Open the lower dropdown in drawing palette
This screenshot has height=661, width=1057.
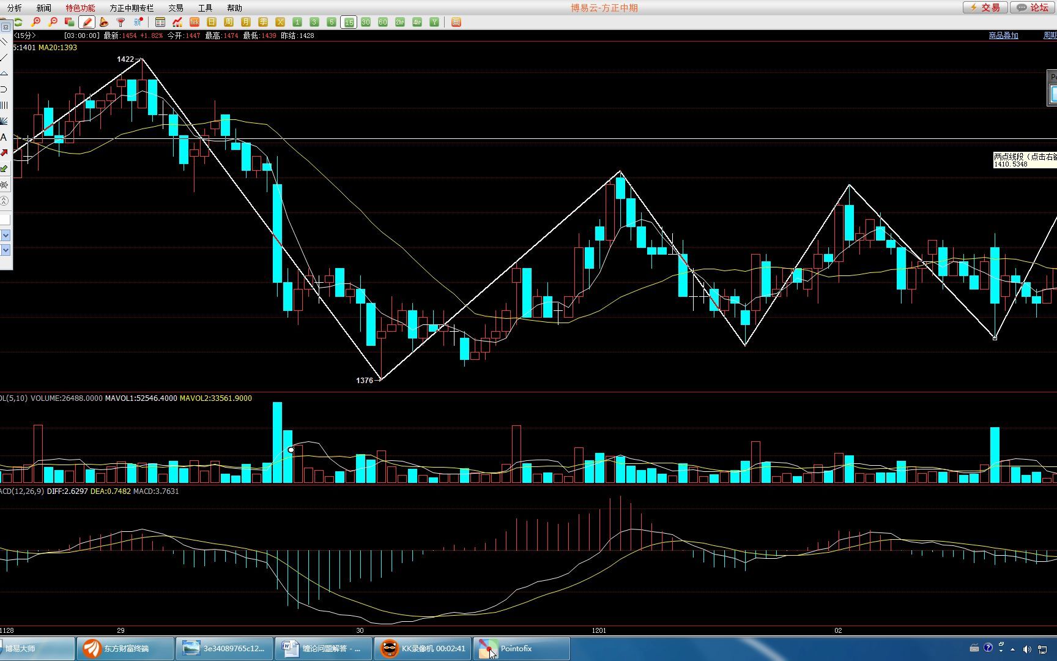pyautogui.click(x=6, y=250)
